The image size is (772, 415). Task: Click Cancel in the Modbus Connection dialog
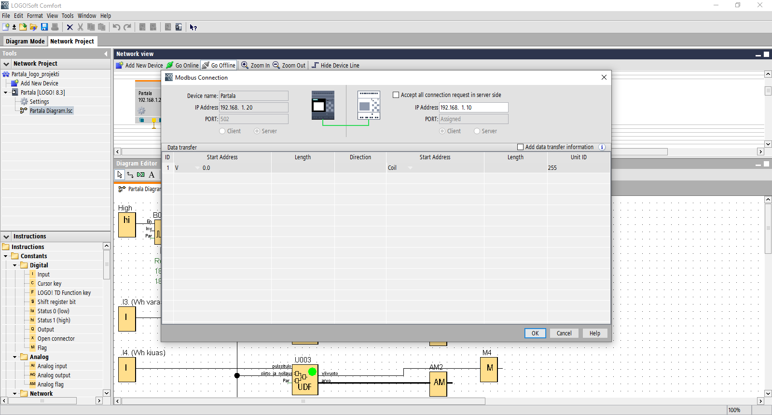[564, 333]
